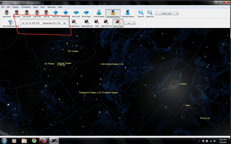The image size is (231, 144).
Task: Open Firefox from the taskbar
Action: point(44,141)
